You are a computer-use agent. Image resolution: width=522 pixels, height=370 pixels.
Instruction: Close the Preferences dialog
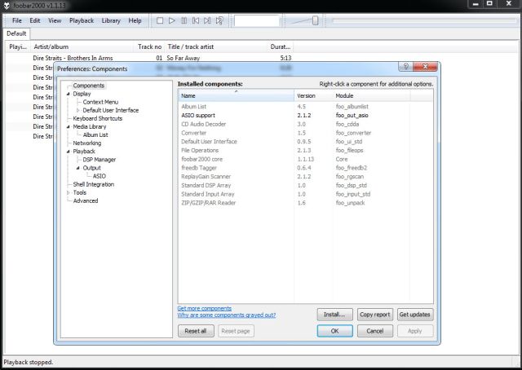tap(425, 66)
